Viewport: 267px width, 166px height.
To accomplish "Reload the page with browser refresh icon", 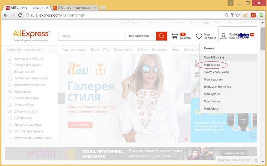I will click(20, 15).
